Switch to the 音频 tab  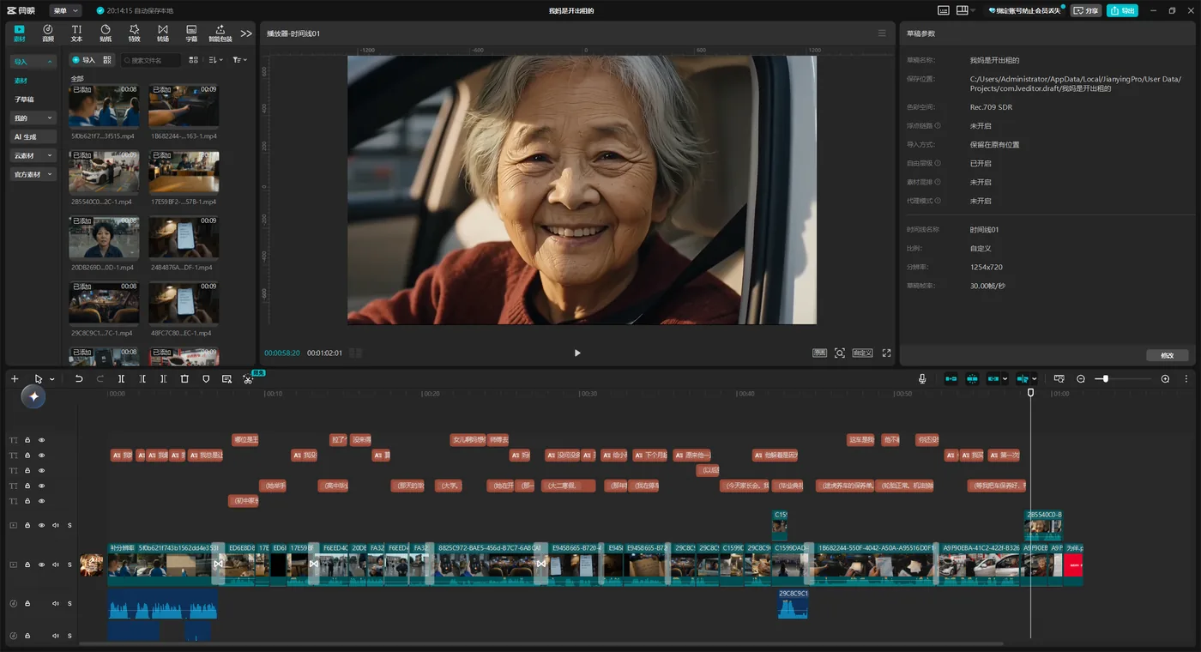[48, 33]
